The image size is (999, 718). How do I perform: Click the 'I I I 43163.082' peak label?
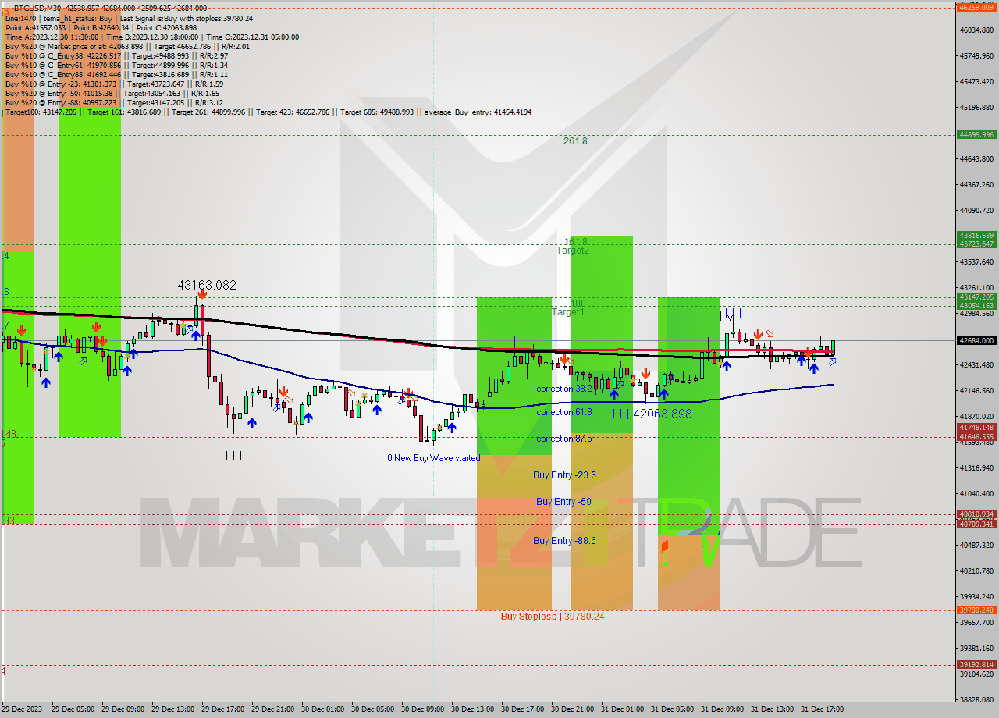click(x=196, y=286)
